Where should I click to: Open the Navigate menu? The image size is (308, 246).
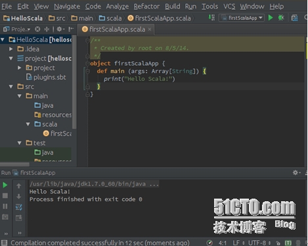pos(67,7)
